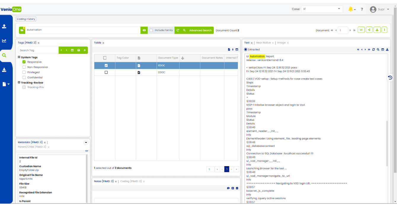
Task: Check the Non-Responsive tag checkbox
Action: point(24,67)
